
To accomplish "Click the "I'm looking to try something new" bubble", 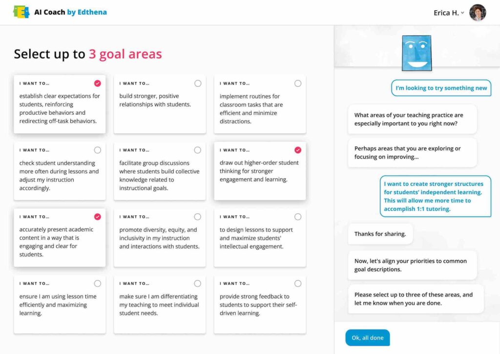I will (441, 88).
